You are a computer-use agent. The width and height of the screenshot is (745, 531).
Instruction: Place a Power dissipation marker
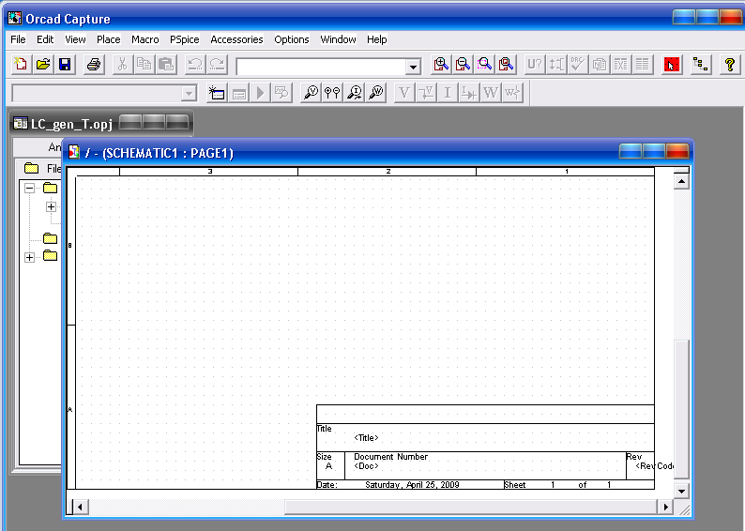point(376,93)
